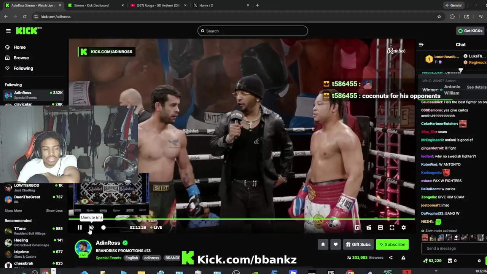Pause the live stream video
This screenshot has height=274, width=487.
80,228
